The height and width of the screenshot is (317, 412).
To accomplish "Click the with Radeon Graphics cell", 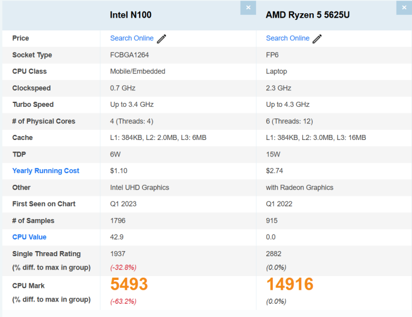I will point(299,188).
